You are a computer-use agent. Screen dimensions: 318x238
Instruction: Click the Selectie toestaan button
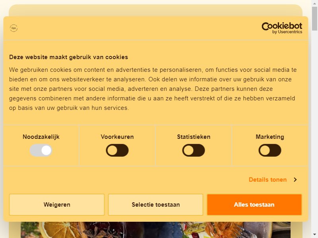pos(155,205)
